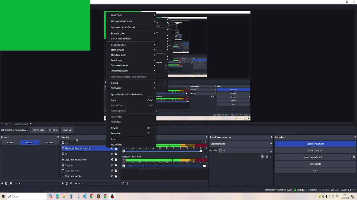Undock the Escenas panel
Image resolution: width=357 pixels, height=200 pixels.
click(58, 137)
